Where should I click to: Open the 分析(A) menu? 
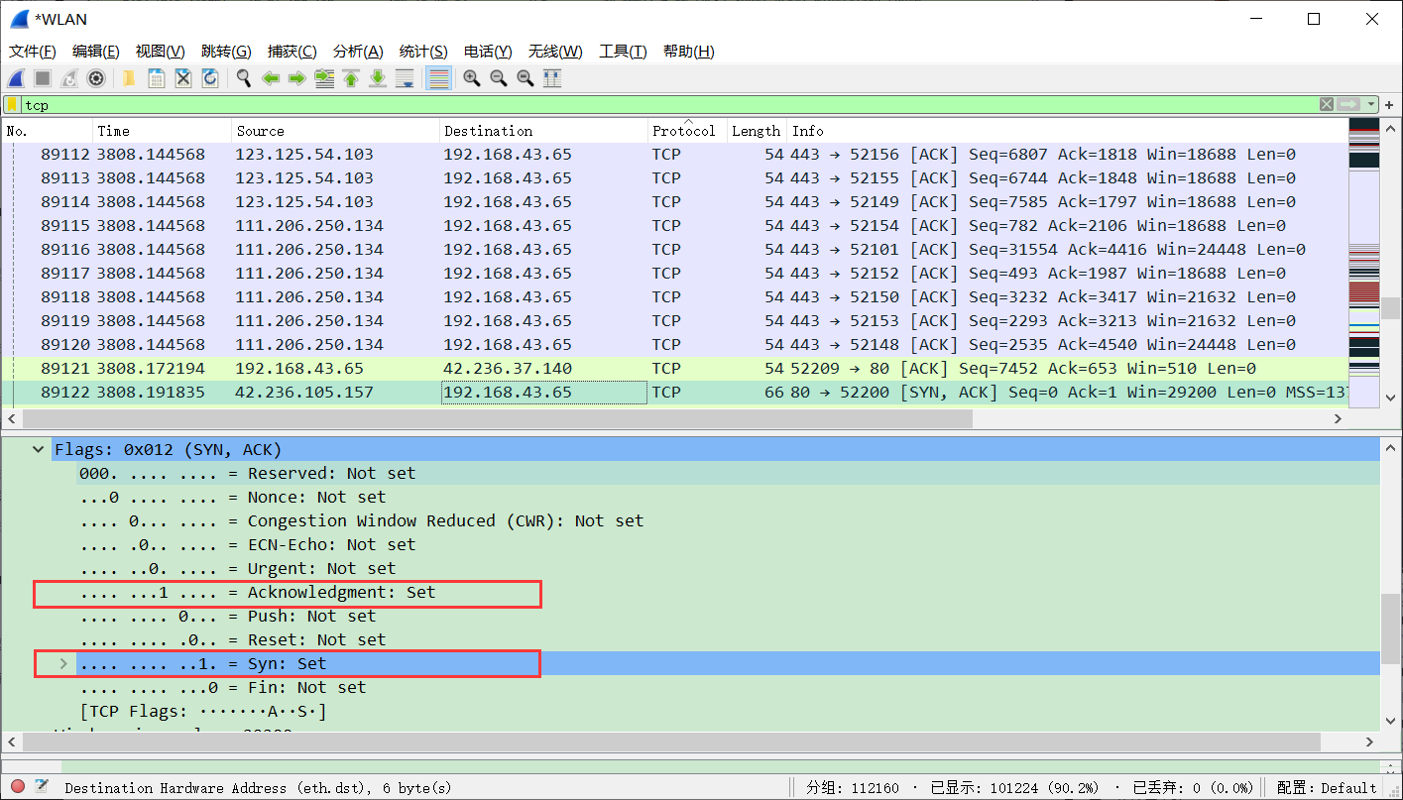[x=358, y=52]
